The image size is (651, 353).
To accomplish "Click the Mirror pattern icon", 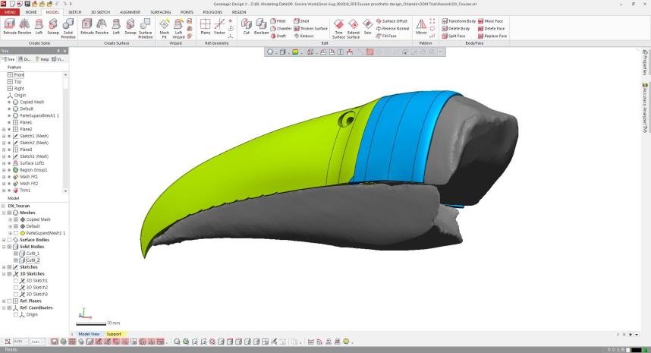I will click(420, 27).
